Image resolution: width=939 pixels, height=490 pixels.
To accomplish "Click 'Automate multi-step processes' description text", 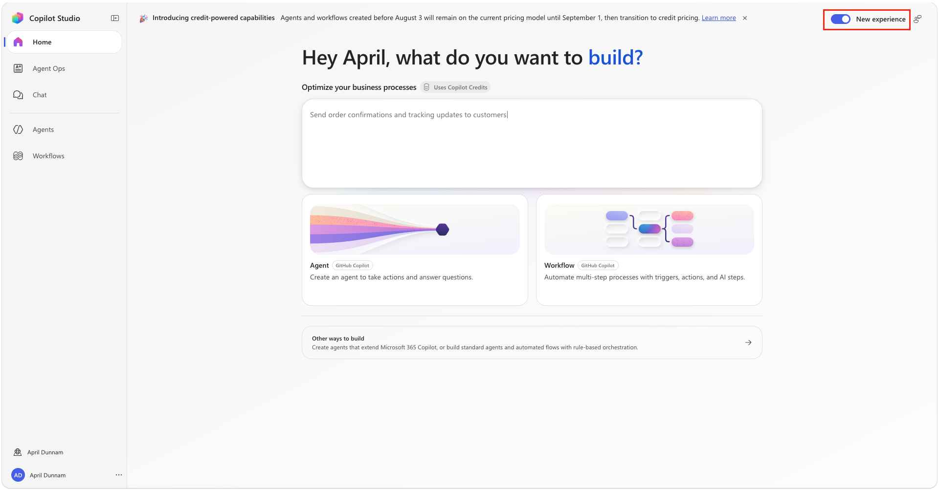I will point(645,277).
